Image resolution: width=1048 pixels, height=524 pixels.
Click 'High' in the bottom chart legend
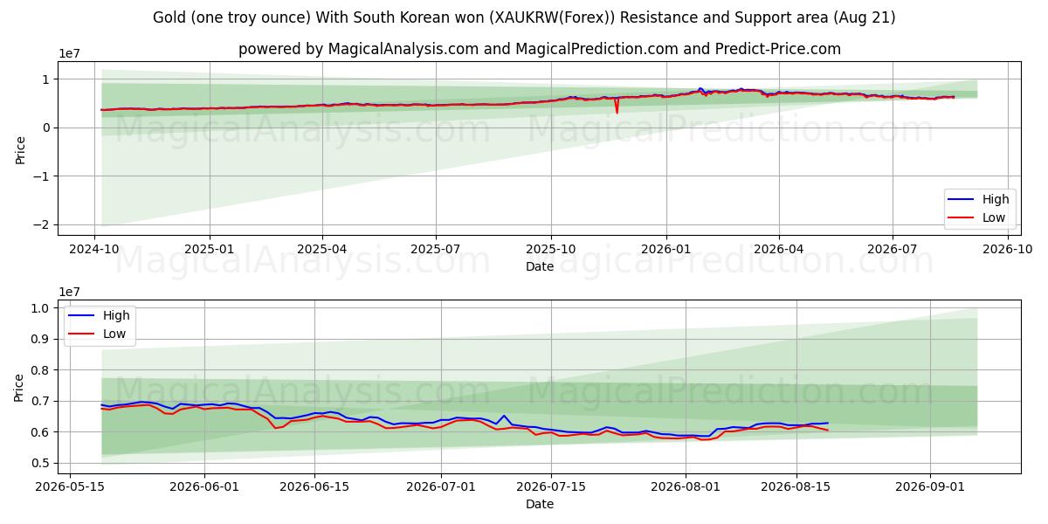115,315
